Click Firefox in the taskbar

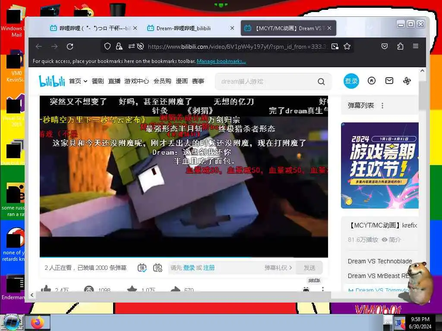(38, 322)
